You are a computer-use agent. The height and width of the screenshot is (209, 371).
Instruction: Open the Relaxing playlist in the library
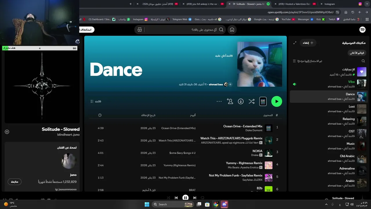(x=329, y=121)
